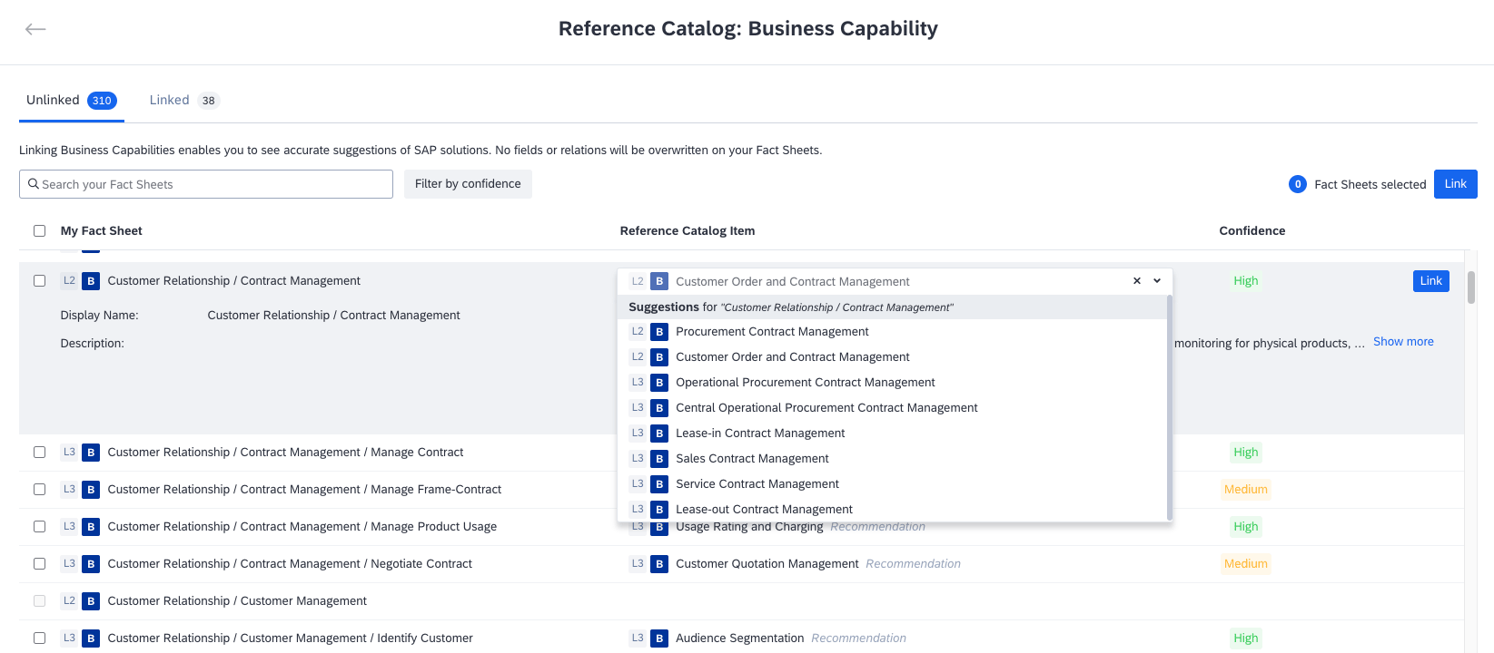Click in the Search your Fact Sheets field
The height and width of the screenshot is (653, 1494).
pyautogui.click(x=206, y=184)
